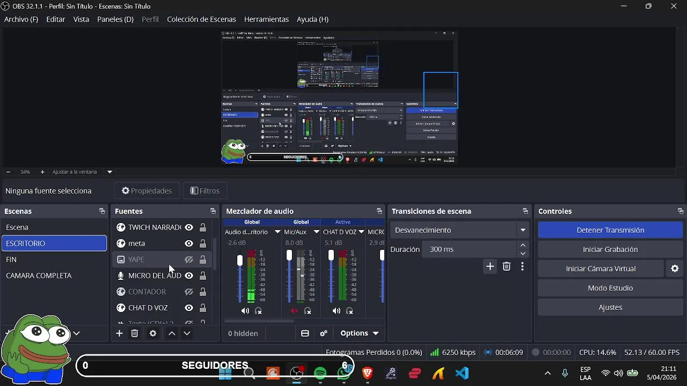This screenshot has width=687, height=386.
Task: Open advanced audio properties gears icon
Action: point(324,333)
